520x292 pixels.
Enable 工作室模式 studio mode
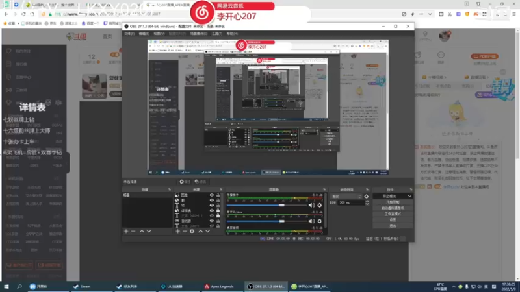[393, 214]
